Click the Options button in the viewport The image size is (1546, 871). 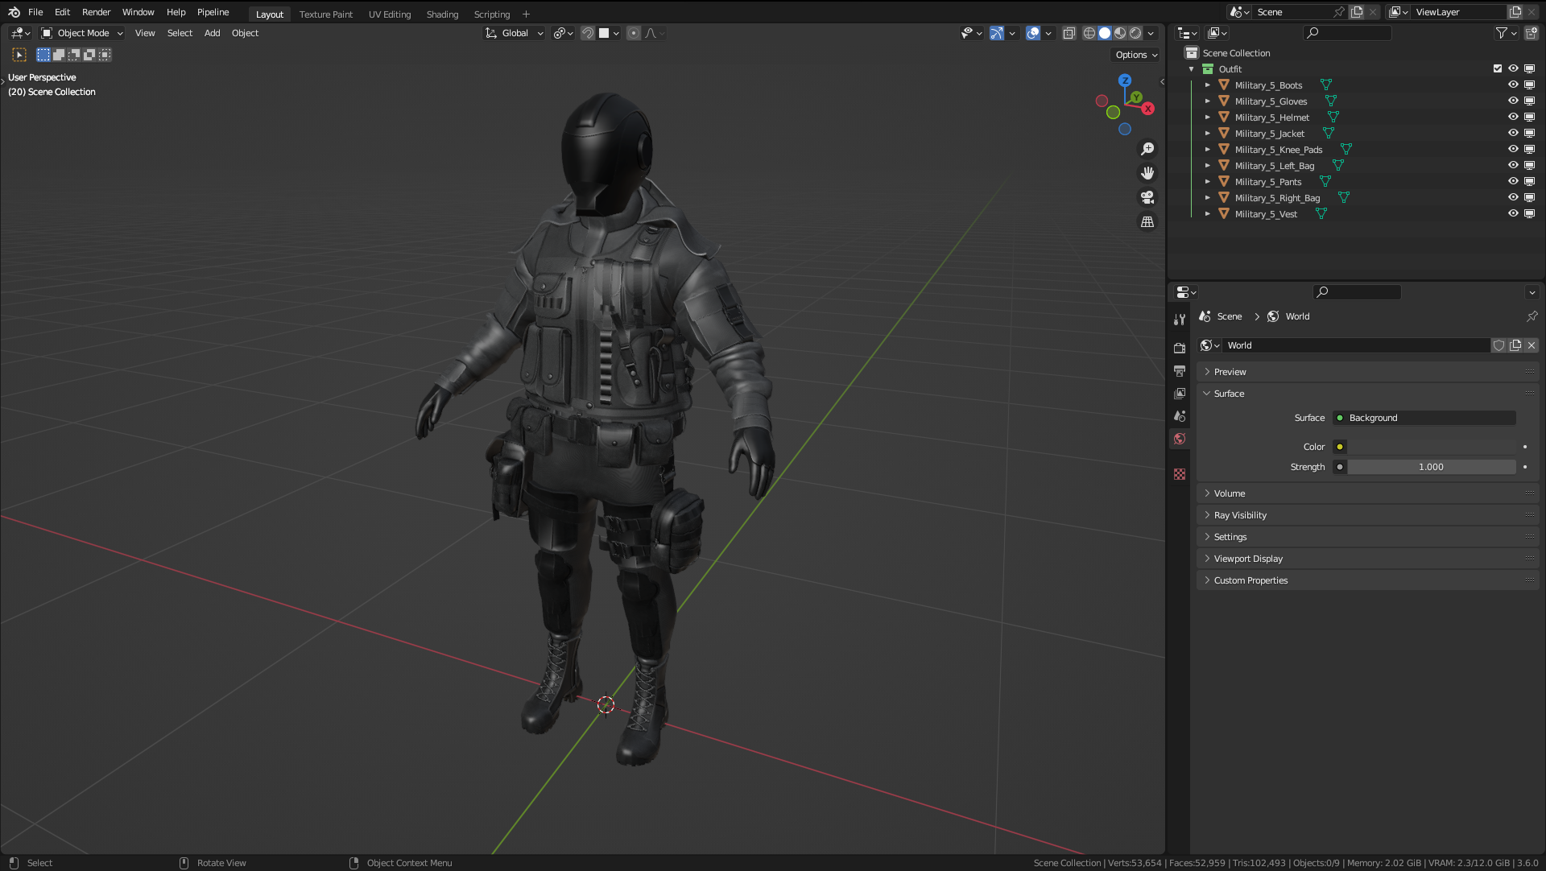pyautogui.click(x=1134, y=55)
